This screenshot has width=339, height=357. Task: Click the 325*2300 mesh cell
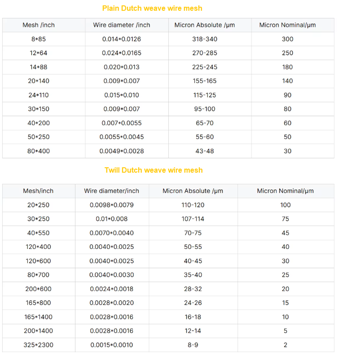pyautogui.click(x=38, y=345)
